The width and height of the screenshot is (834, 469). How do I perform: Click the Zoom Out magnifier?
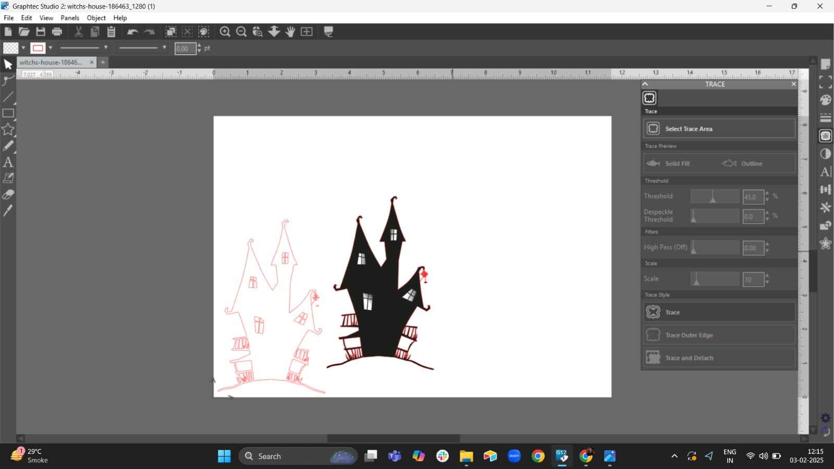(x=241, y=32)
